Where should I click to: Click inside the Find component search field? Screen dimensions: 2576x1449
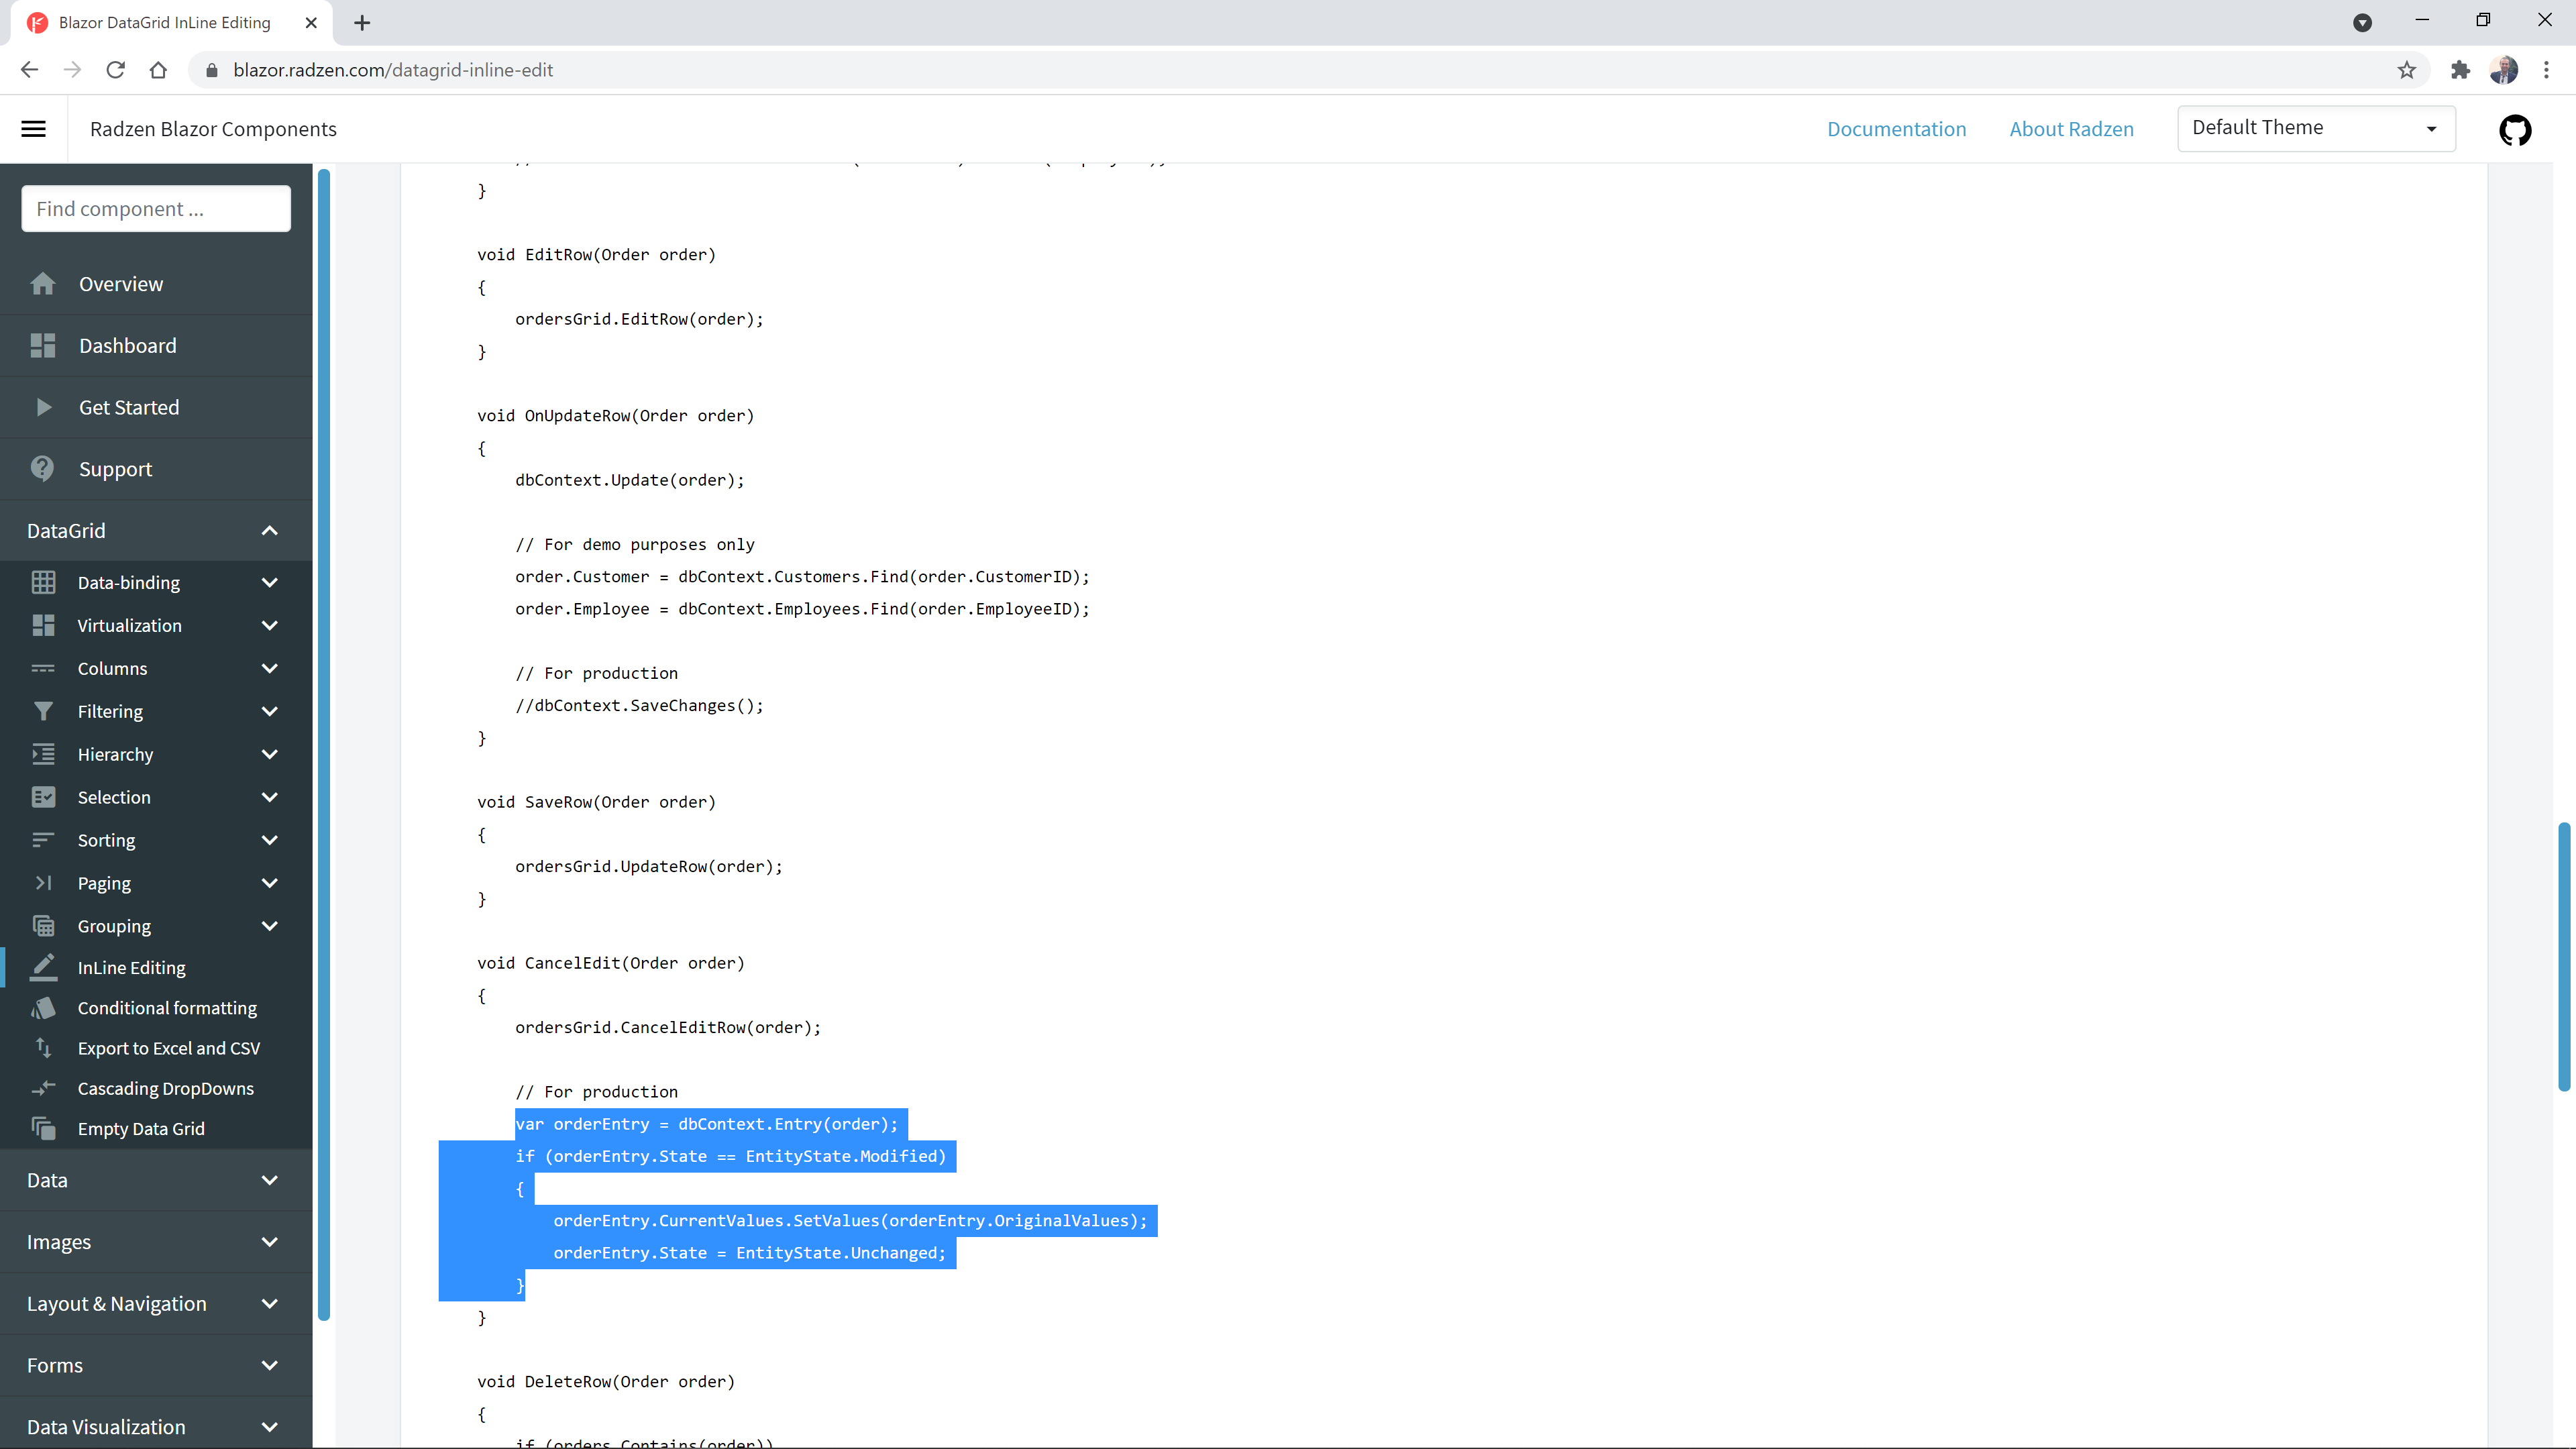(155, 208)
